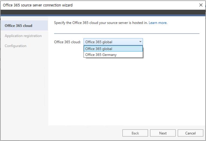Open the Learn more link
The height and width of the screenshot is (141, 206).
pos(158,23)
